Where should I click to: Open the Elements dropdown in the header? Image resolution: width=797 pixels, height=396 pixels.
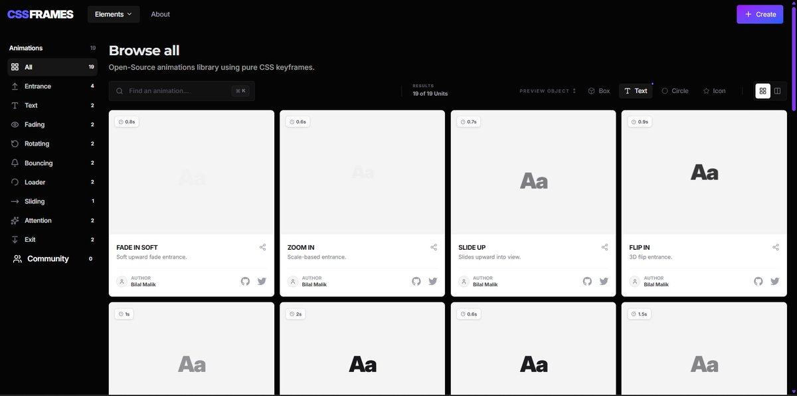click(x=113, y=13)
